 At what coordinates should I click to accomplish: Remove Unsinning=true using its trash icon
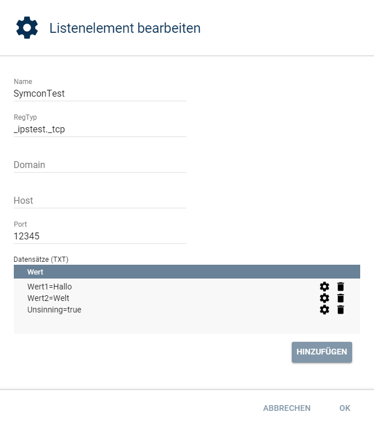[341, 310]
